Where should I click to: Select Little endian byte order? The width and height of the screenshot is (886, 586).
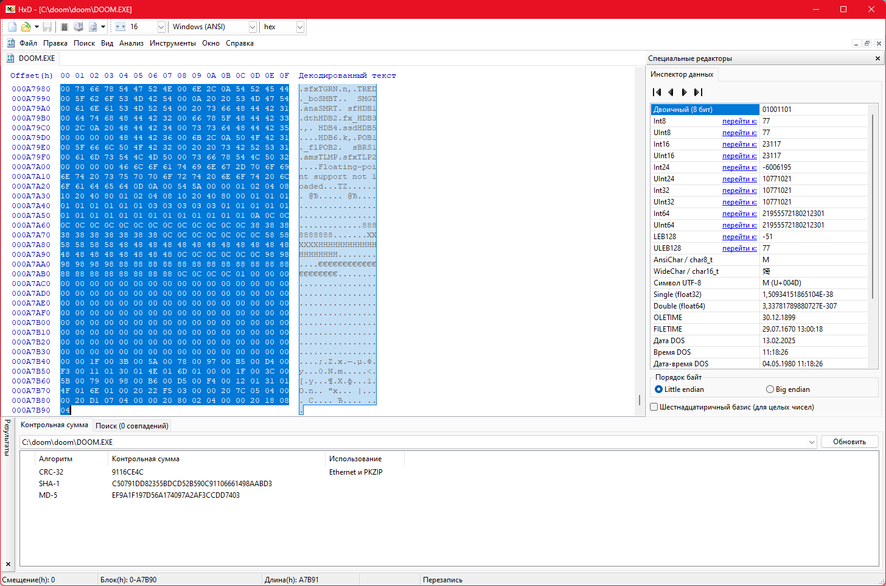tap(679, 389)
